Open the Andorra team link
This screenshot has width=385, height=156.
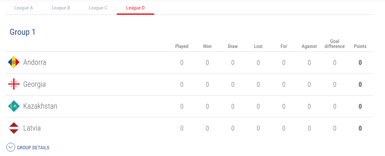click(35, 62)
